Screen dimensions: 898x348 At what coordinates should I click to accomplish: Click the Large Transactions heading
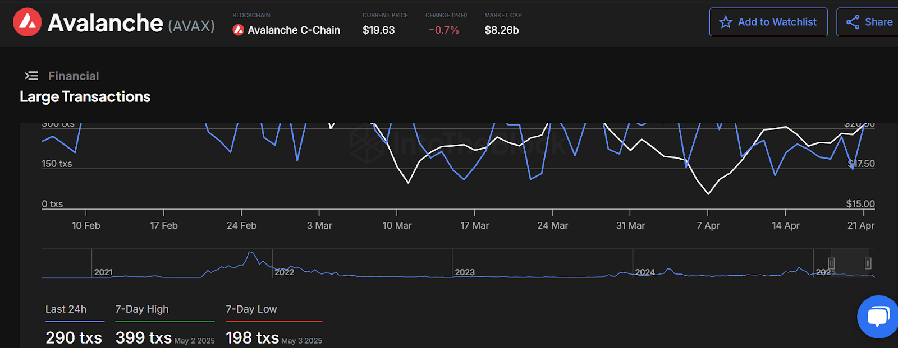(85, 96)
